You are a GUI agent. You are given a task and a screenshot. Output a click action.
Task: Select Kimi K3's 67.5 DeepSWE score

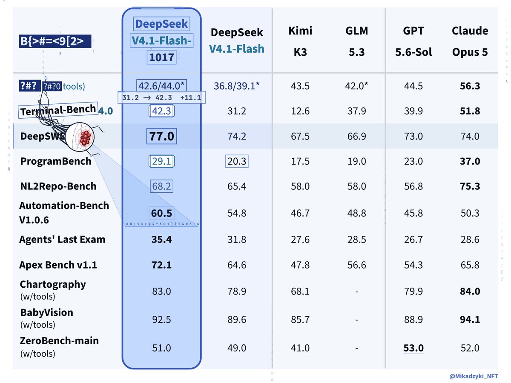(300, 136)
